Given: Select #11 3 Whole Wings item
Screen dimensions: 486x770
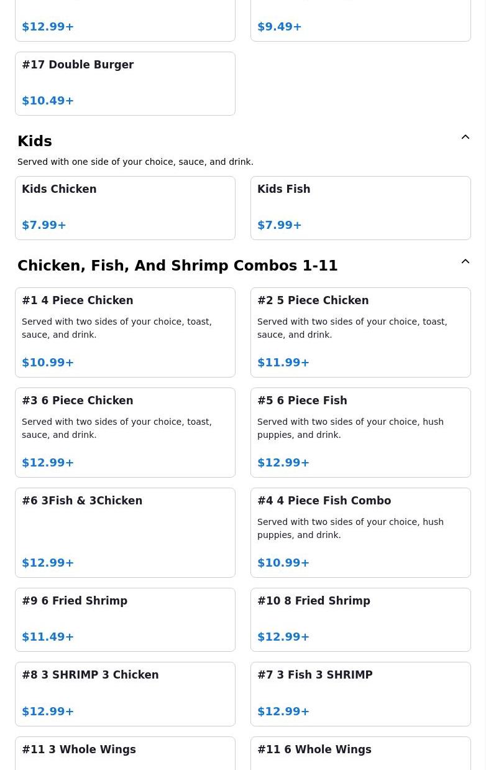Looking at the screenshot, I should click(x=125, y=753).
